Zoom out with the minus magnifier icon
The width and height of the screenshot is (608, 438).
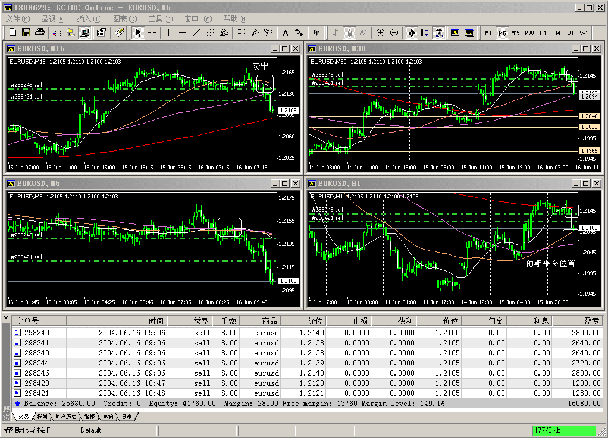(x=394, y=32)
